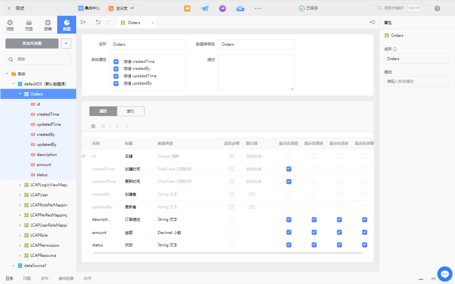
Task: Click the 请输入实体描述 field
Action: click(x=417, y=81)
